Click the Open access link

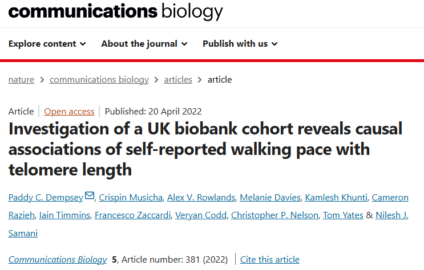(x=69, y=112)
